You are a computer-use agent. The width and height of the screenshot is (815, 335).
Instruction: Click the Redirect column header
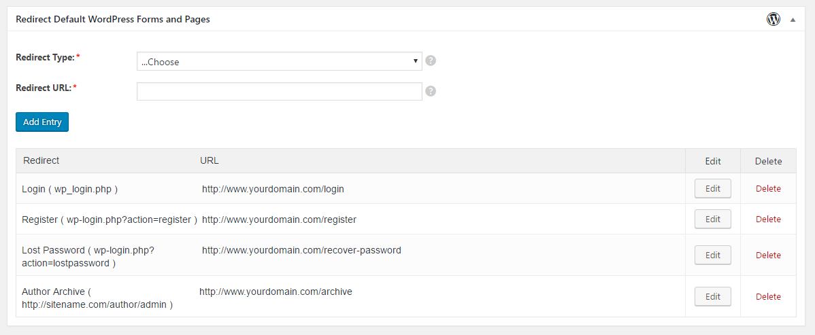coord(41,160)
